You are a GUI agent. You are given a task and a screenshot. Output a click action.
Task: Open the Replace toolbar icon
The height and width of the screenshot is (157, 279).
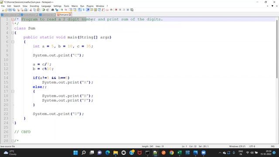pos(57,10)
